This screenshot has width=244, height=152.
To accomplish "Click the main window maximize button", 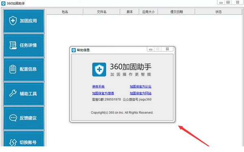I will point(228,2).
